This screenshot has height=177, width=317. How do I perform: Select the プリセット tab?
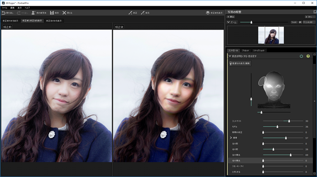click(245, 50)
